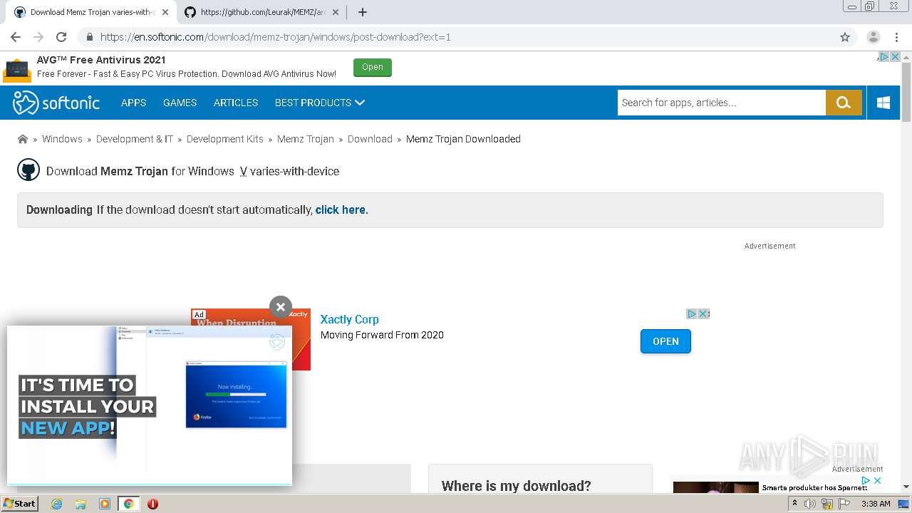Click the page scrollbar down arrow

coord(906,487)
